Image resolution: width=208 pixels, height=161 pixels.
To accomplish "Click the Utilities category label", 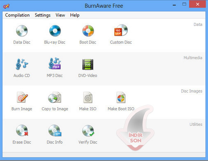I will pos(196,124).
